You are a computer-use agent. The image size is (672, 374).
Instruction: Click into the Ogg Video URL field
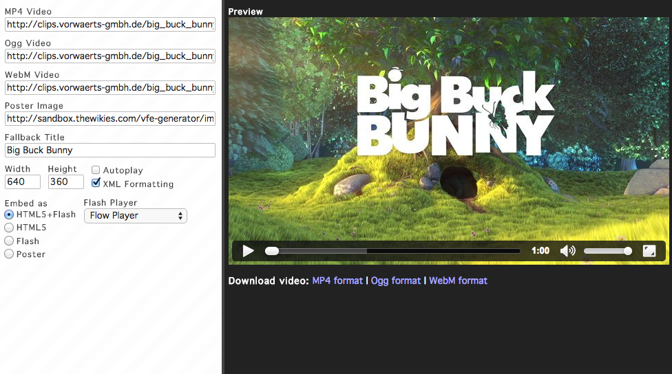click(x=109, y=56)
